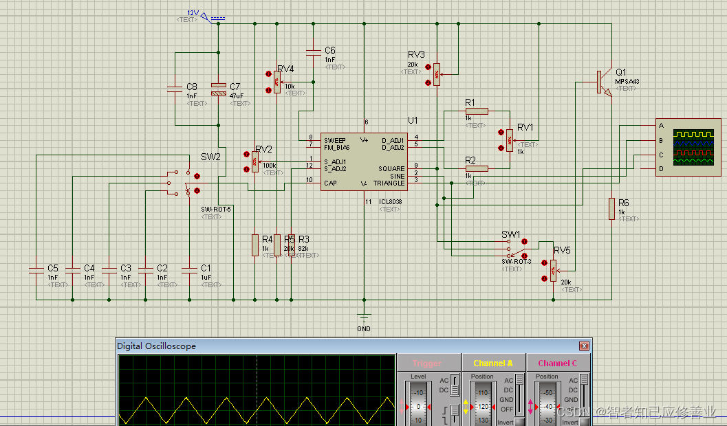Select resistor R1 body
The width and height of the screenshot is (727, 426).
[477, 111]
